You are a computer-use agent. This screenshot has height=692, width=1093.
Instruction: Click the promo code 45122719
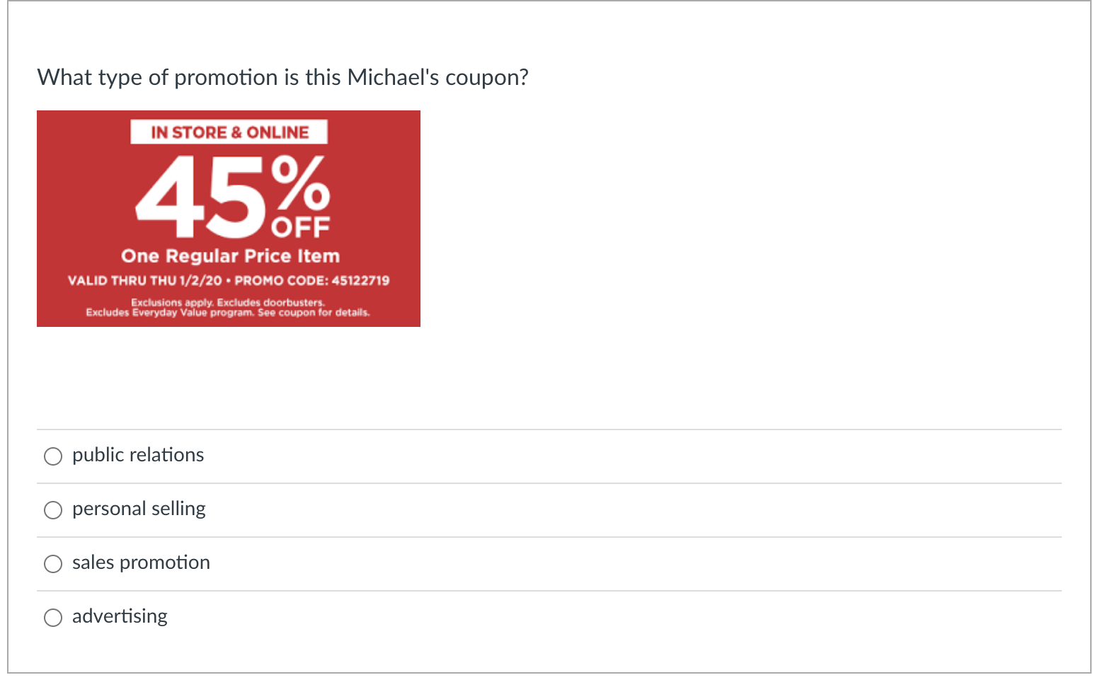coord(360,280)
